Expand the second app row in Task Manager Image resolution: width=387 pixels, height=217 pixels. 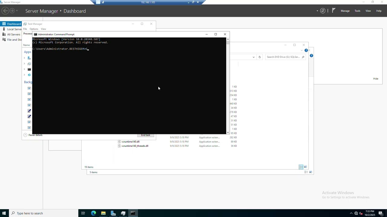pos(24,64)
